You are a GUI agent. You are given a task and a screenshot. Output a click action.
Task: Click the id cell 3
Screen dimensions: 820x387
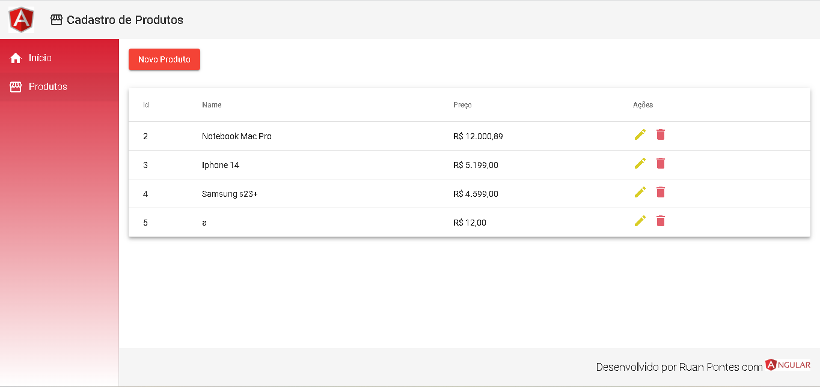[145, 165]
